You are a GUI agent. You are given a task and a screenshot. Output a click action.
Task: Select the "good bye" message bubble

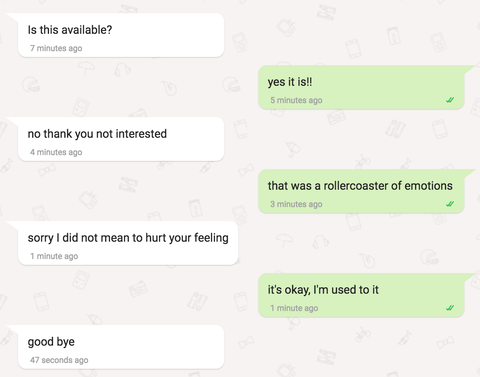click(x=121, y=347)
